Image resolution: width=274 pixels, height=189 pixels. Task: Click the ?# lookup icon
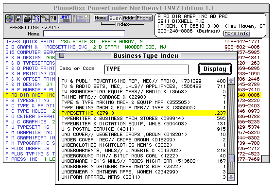(x=53, y=18)
